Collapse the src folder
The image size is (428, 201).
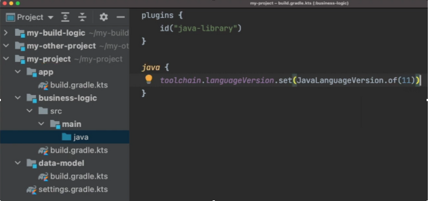pyautogui.click(x=29, y=111)
